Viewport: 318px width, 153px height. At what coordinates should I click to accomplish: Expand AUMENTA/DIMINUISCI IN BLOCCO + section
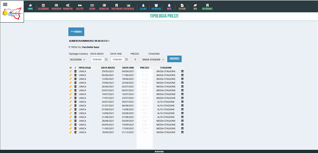point(89,41)
